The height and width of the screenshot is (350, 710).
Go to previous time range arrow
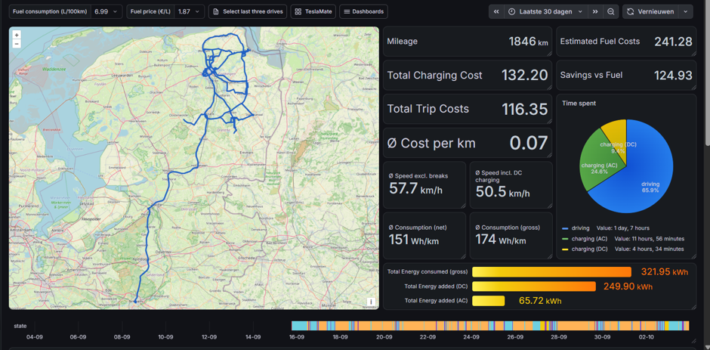(496, 12)
